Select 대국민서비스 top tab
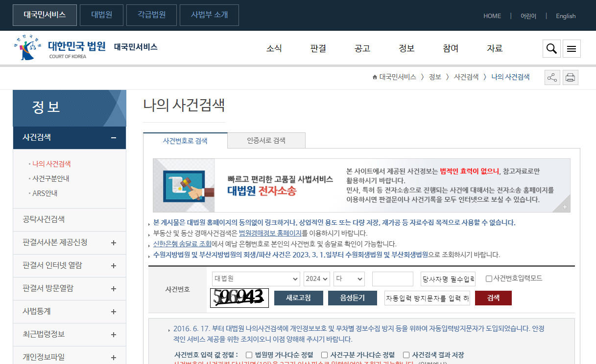 click(x=45, y=15)
